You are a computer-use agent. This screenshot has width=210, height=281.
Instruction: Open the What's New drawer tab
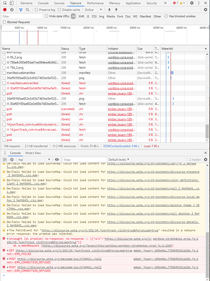point(33,153)
